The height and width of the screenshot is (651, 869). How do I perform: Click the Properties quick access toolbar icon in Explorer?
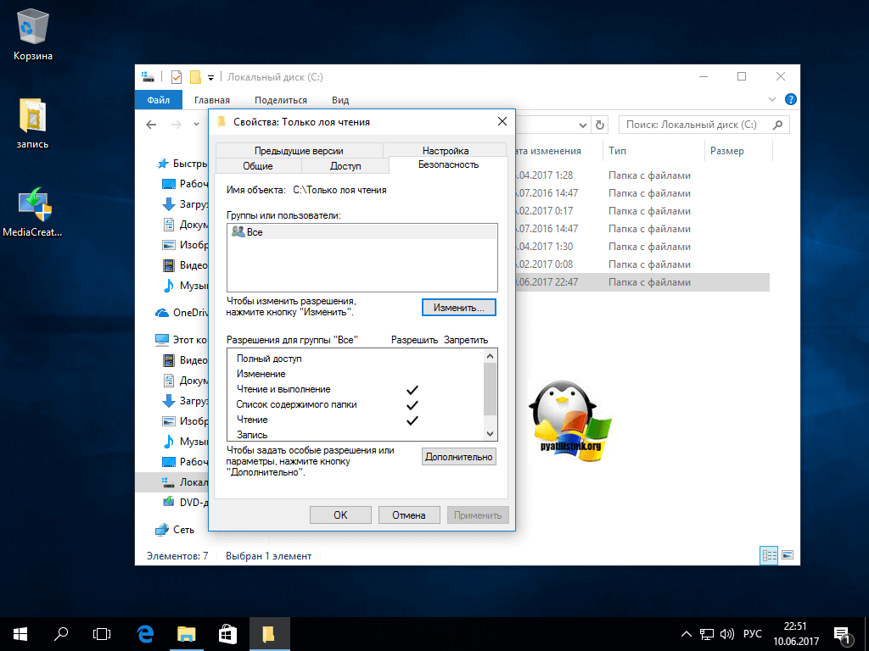pos(177,77)
